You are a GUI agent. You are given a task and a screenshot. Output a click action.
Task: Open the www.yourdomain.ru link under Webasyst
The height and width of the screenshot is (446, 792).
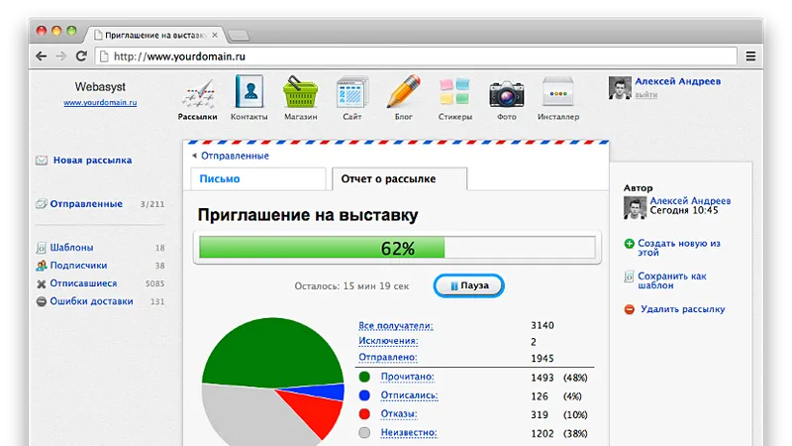(x=100, y=102)
